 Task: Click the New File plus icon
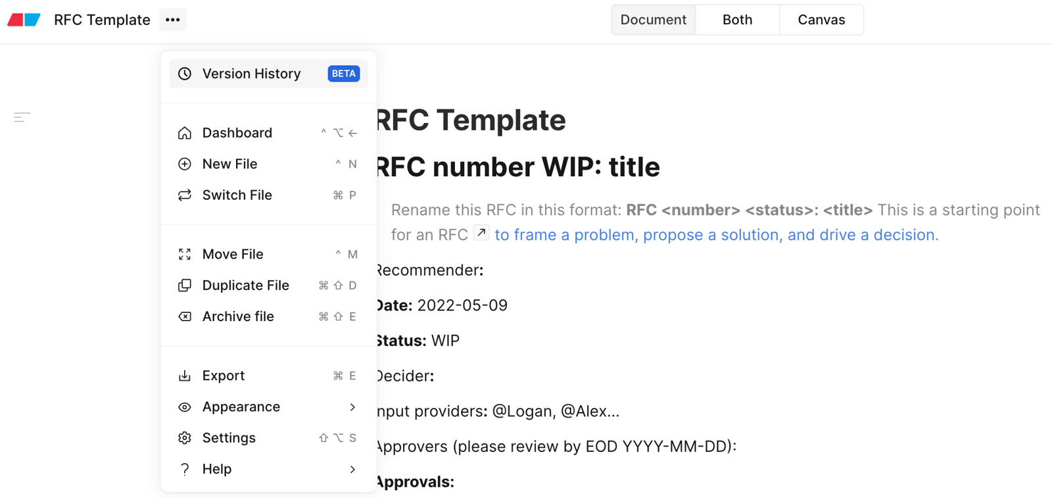[185, 164]
